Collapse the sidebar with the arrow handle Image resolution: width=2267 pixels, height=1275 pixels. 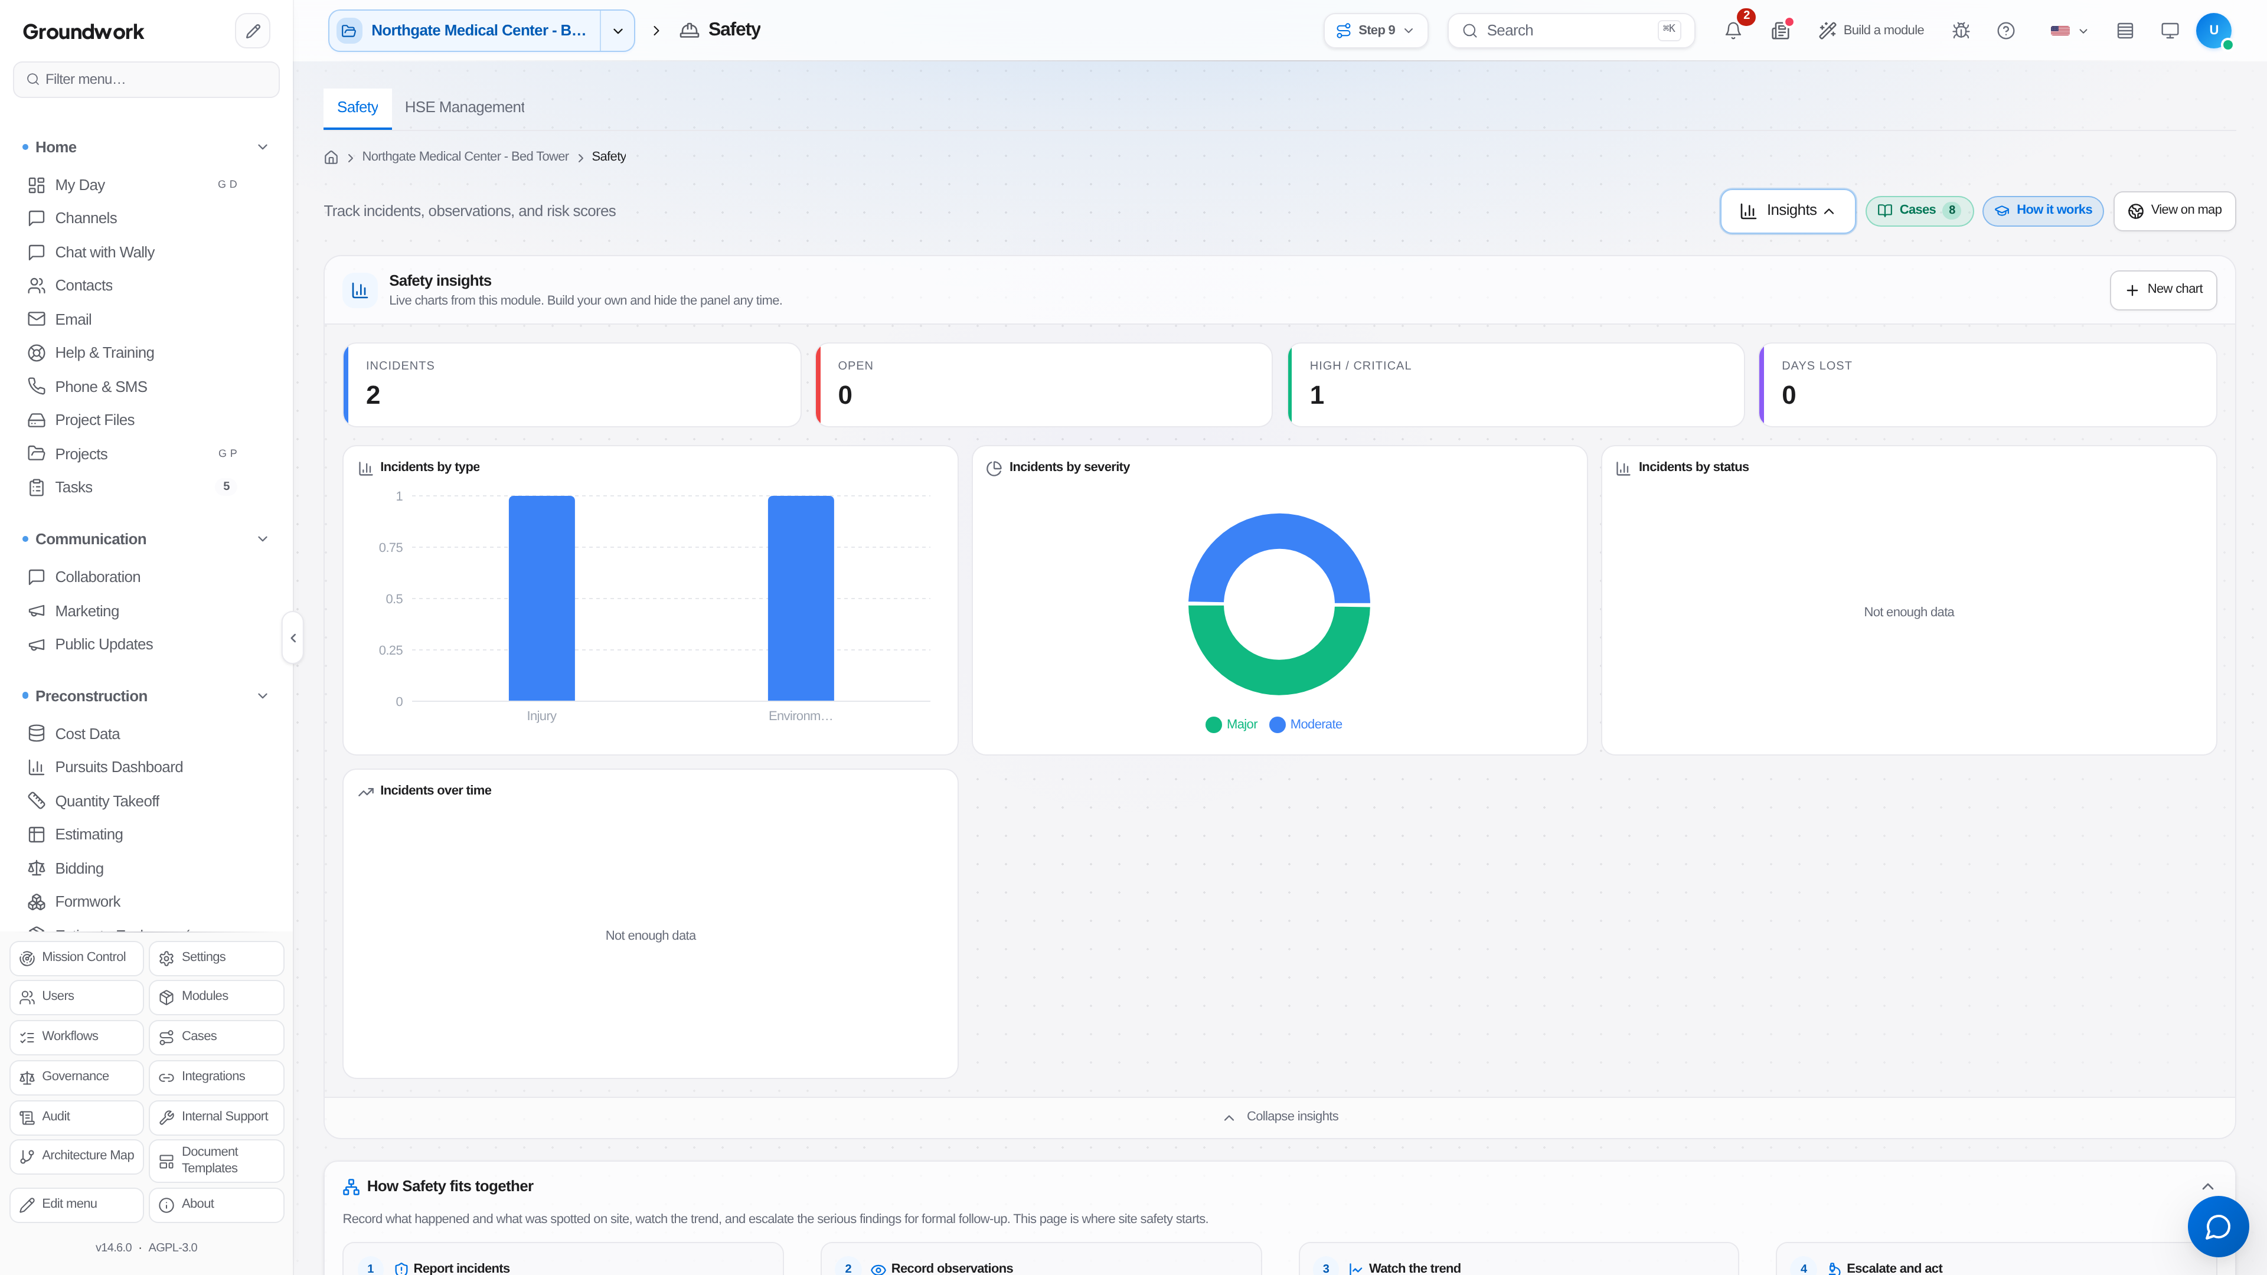(293, 638)
